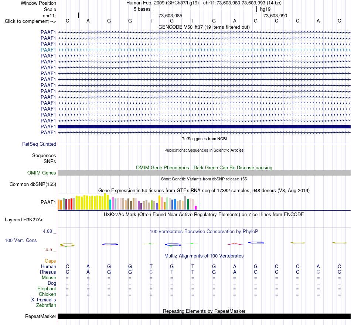This screenshot has width=351, height=325.
Task: Click the RefSeq Curated track label
Action: pyautogui.click(x=39, y=144)
